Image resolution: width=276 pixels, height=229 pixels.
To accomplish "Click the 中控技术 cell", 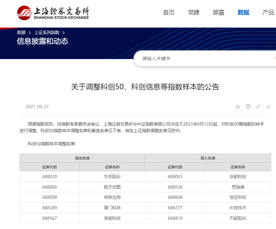I will [238, 208].
